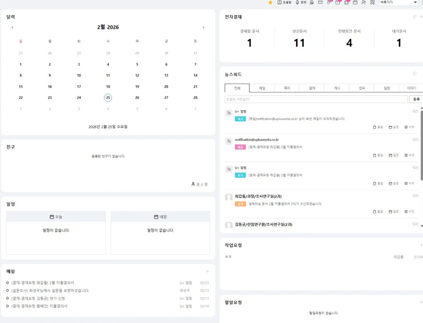Open the 연가 신청 mail from 02/11
Image resolution: width=423 pixels, height=323 pixels.
tap(38, 298)
